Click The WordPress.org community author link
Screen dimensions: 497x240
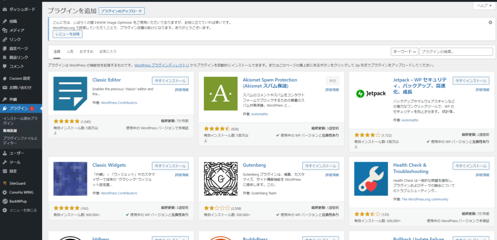(x=425, y=199)
